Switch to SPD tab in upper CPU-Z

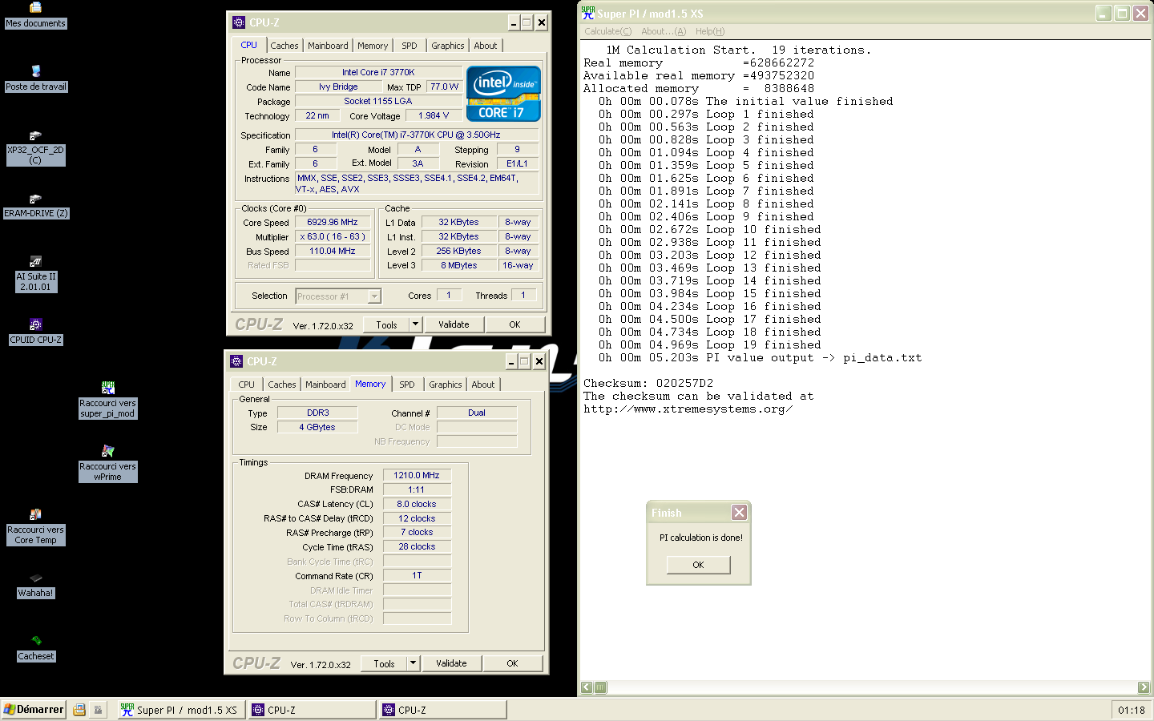(x=410, y=46)
